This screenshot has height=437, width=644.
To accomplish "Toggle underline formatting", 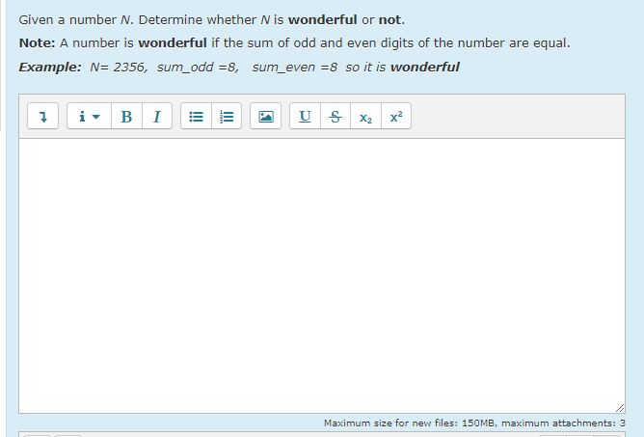I will [305, 117].
